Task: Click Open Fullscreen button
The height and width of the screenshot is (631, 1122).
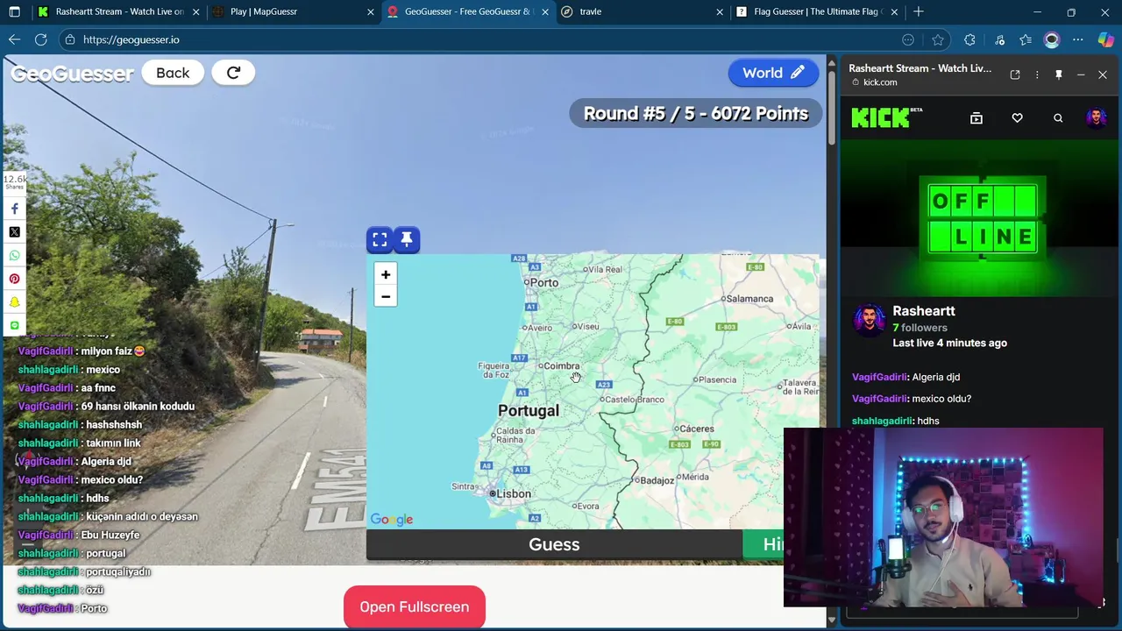Action: click(414, 606)
